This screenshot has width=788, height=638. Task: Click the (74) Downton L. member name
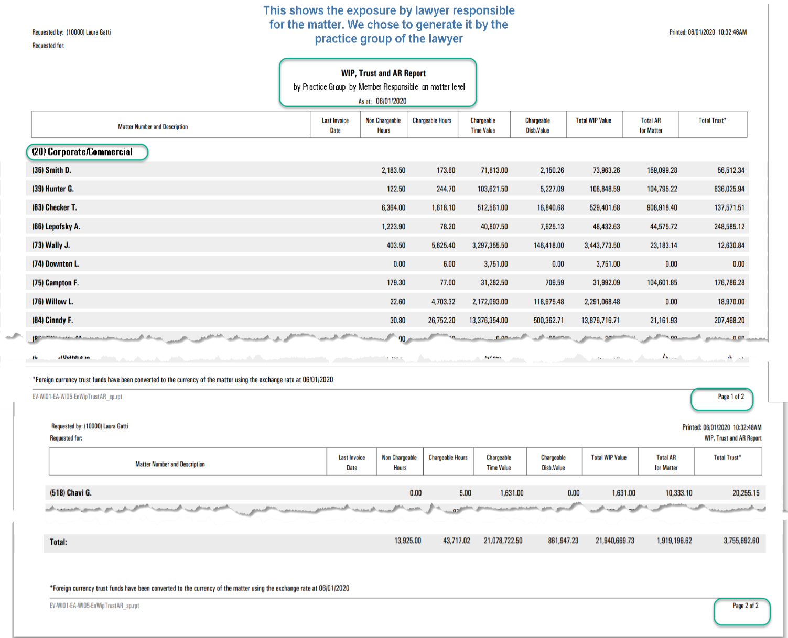point(56,264)
